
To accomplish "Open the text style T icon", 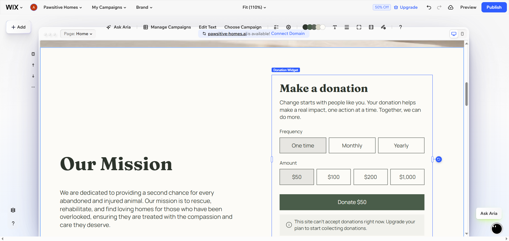I will pyautogui.click(x=335, y=27).
